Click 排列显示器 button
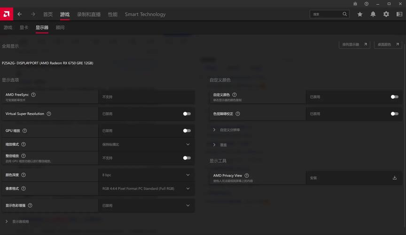 click(x=354, y=45)
